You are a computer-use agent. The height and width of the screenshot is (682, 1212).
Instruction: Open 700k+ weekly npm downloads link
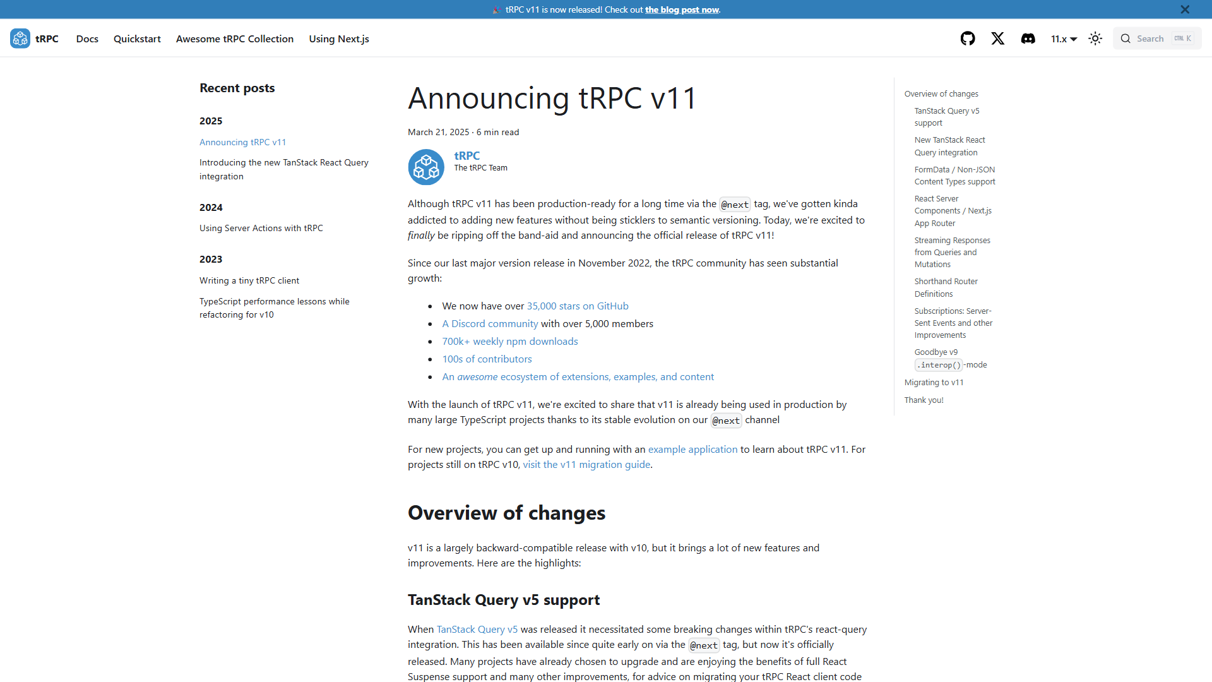pos(510,341)
